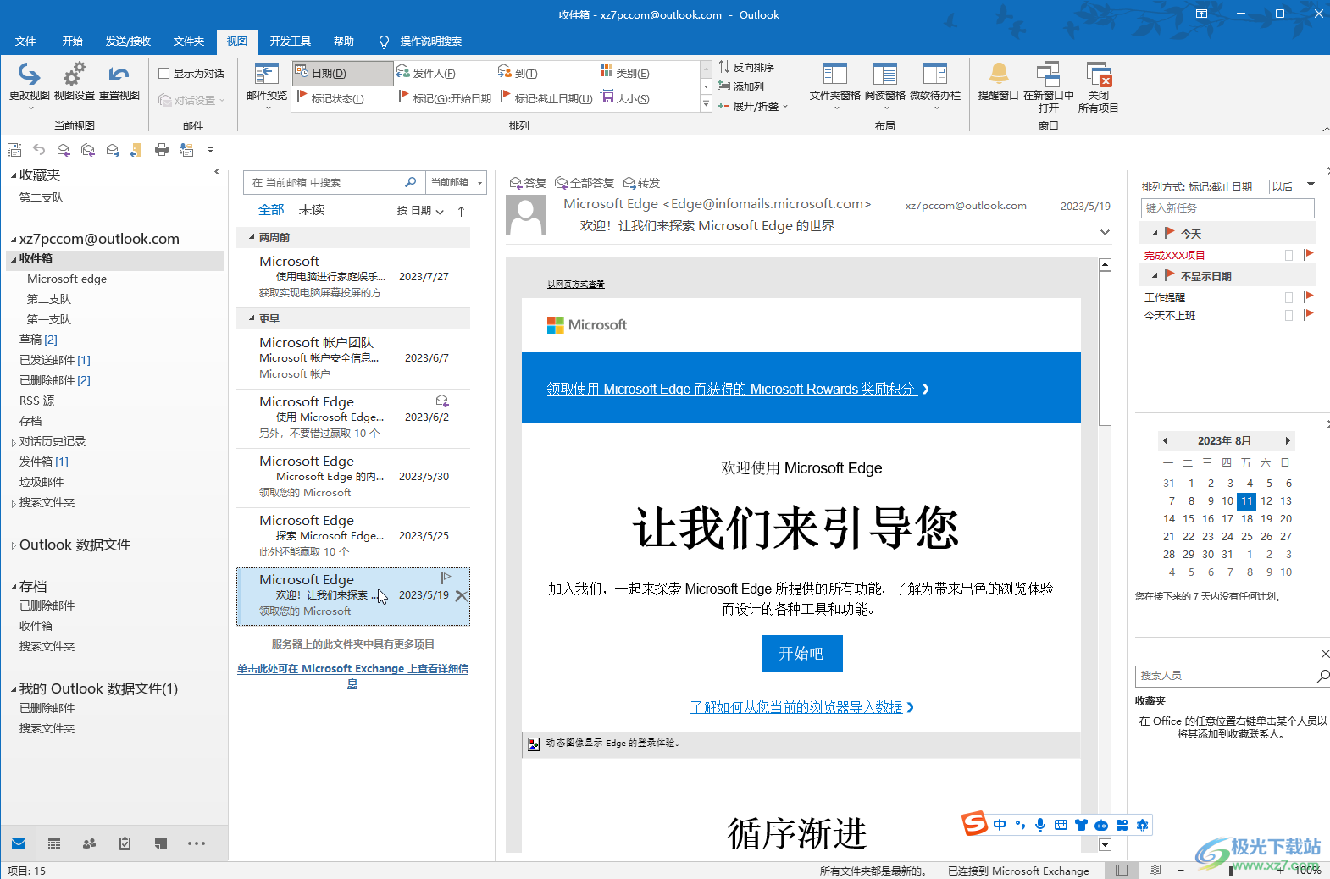1330x879 pixels.
Task: Open the 从您当前的浏览器导入数据 link
Action: 801,707
